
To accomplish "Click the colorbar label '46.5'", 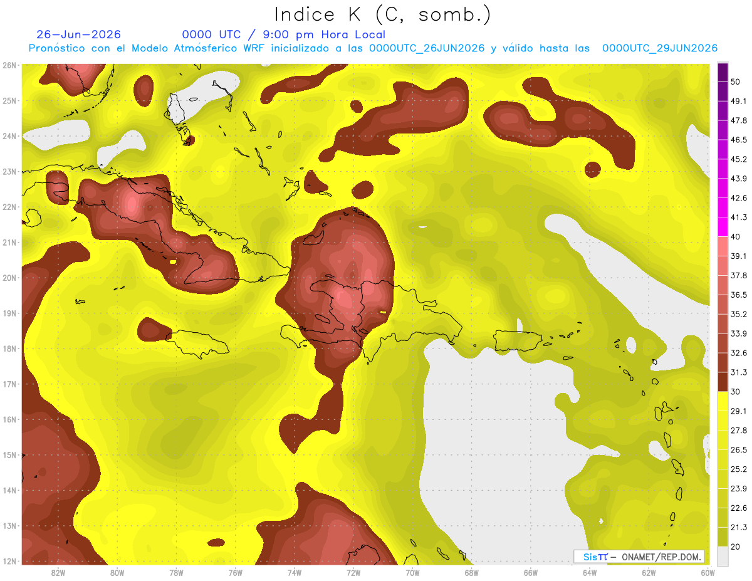I will [739, 140].
